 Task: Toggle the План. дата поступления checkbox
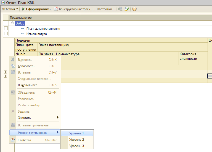tap(6, 28)
